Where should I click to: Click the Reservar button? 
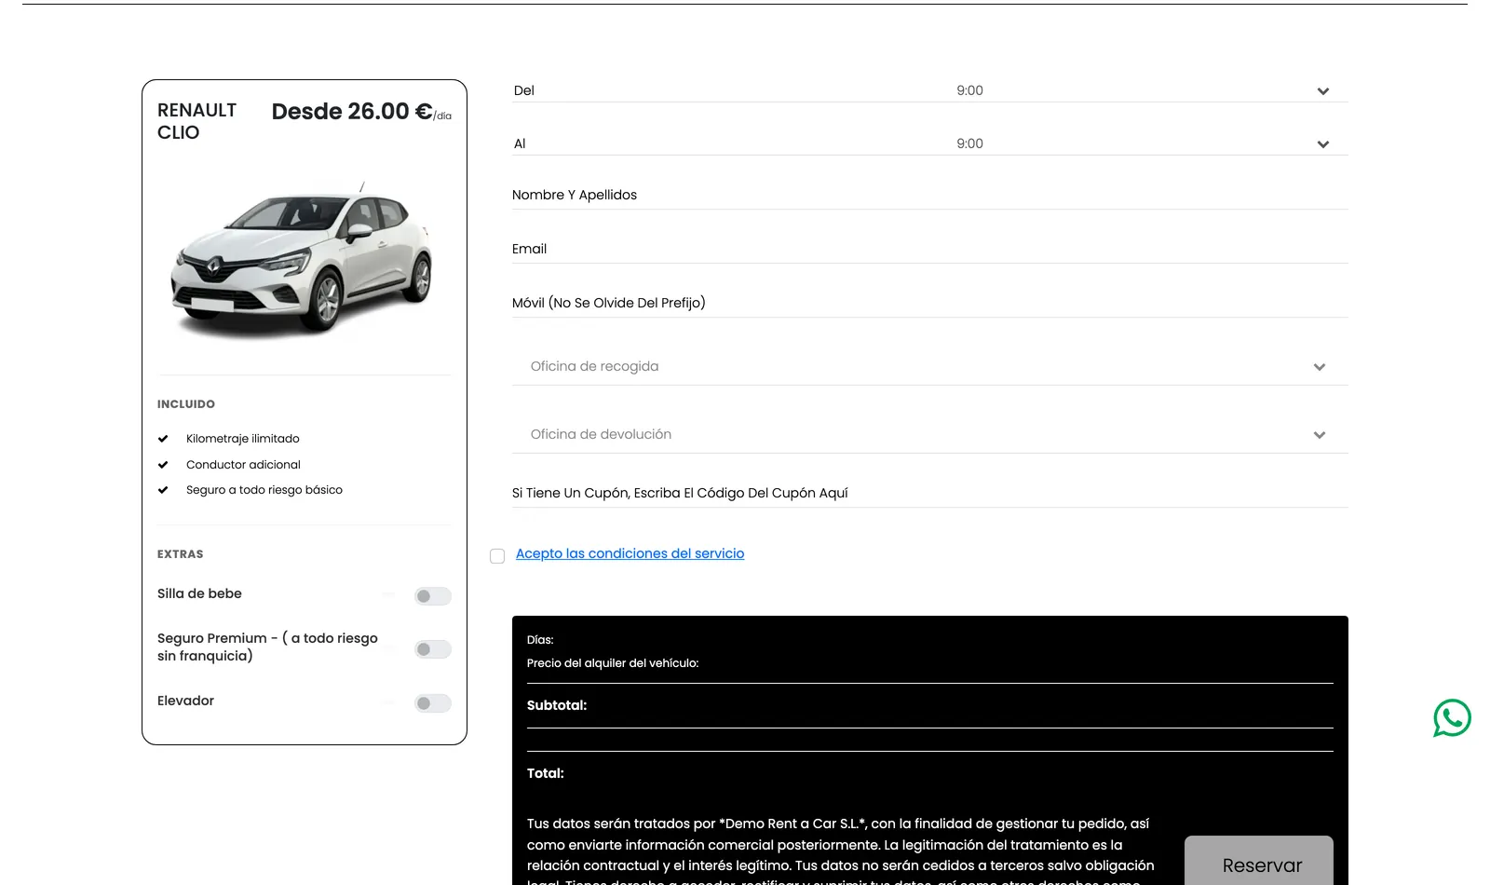(1259, 861)
